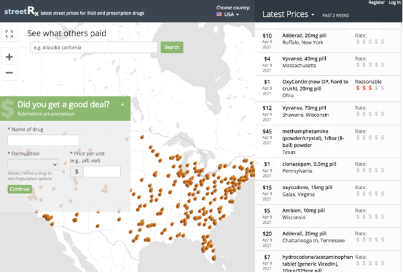The image size is (403, 273).
Task: Click the Continue button
Action: pyautogui.click(x=19, y=189)
